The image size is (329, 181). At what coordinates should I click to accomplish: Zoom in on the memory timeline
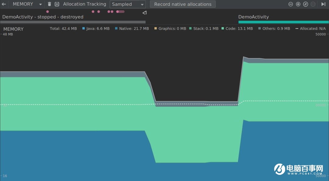298,4
